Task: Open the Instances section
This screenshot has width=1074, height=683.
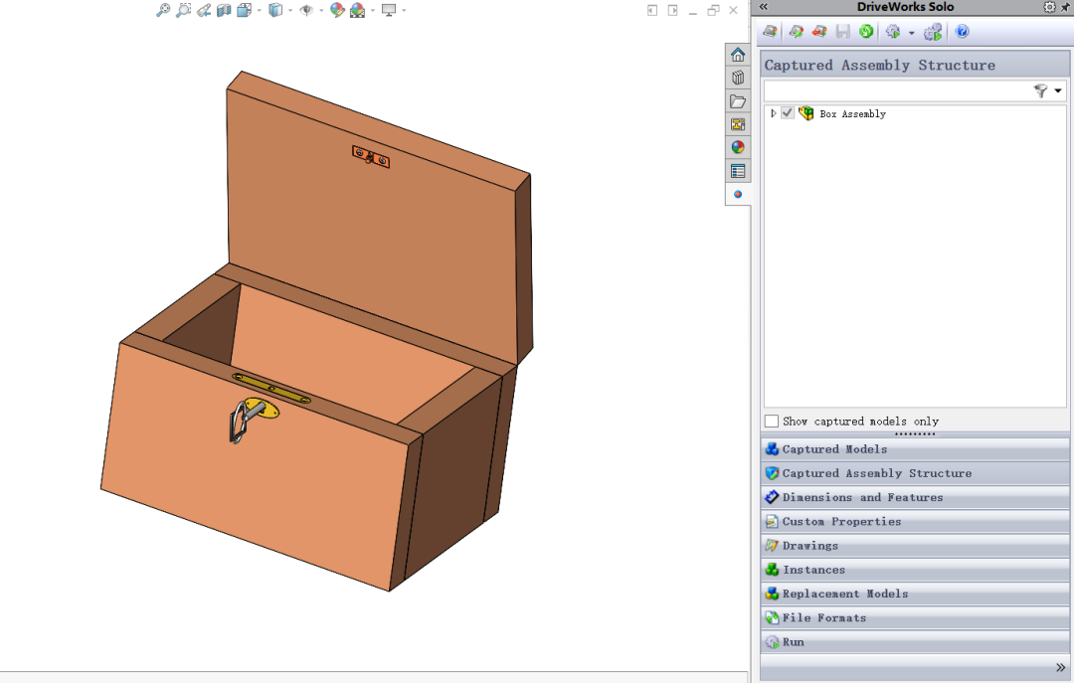Action: pos(915,570)
